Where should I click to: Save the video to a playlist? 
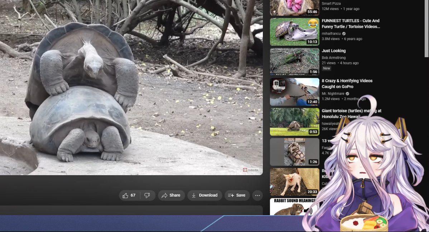tap(237, 196)
